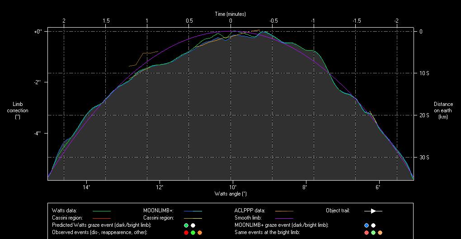Click white MOONLIMB+ graze bright-limb dot
Viewport: 461px width, 239px height.
[x=373, y=225]
